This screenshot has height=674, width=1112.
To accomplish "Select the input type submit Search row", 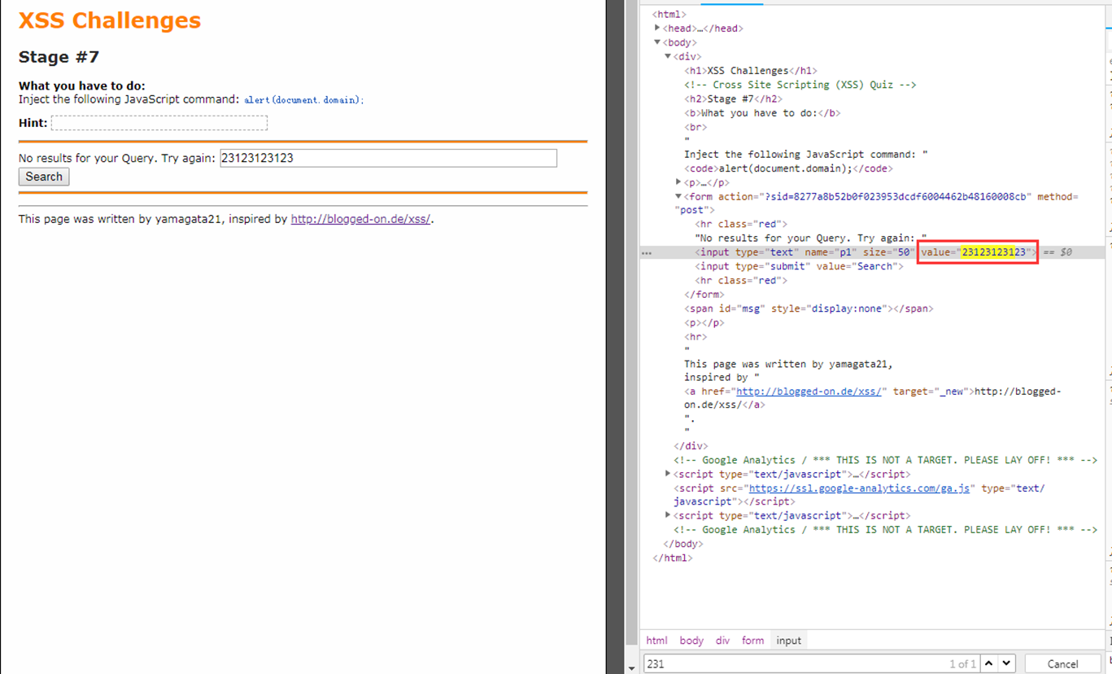I will point(799,266).
